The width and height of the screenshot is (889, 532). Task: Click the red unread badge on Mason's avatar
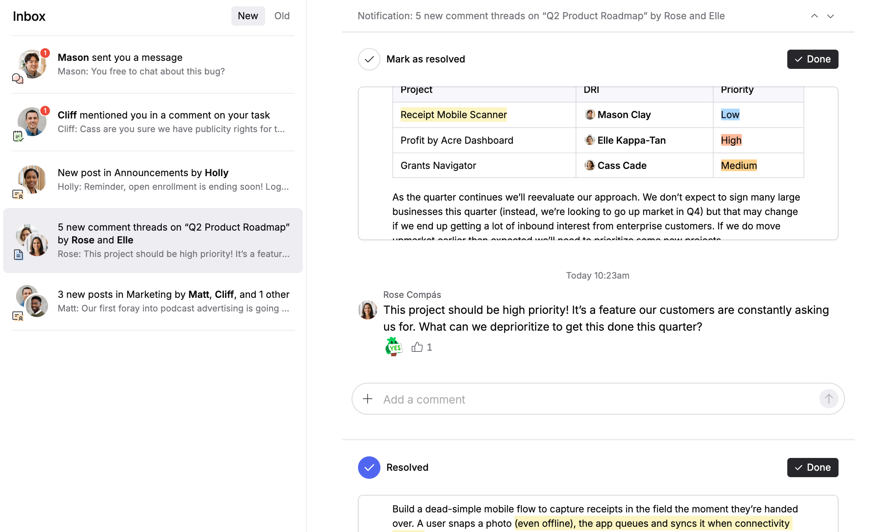(45, 53)
